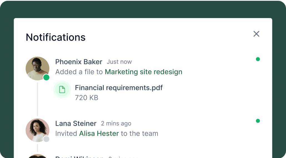Open Lana Steiner's avatar photo
286x158 pixels.
[x=38, y=130]
